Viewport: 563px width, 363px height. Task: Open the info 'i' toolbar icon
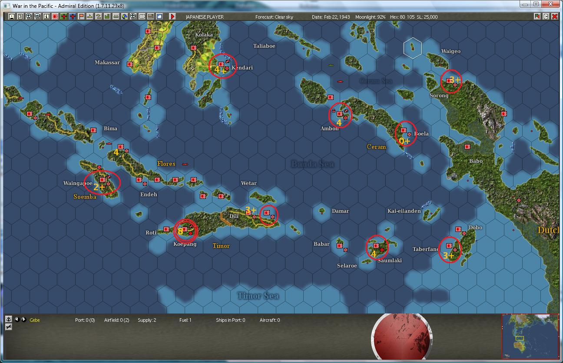click(46, 16)
